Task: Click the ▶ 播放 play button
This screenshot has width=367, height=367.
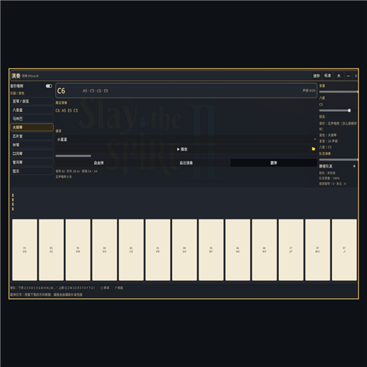Action: pyautogui.click(x=182, y=149)
